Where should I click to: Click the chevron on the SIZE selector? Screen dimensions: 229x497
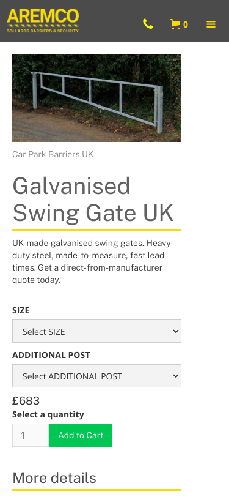(x=176, y=331)
